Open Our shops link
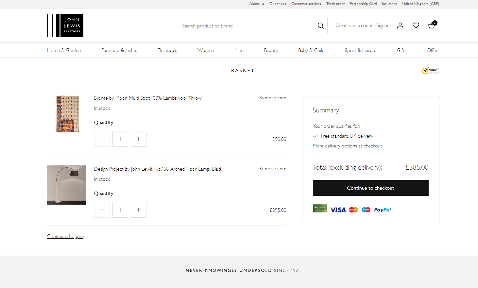 coord(278,4)
